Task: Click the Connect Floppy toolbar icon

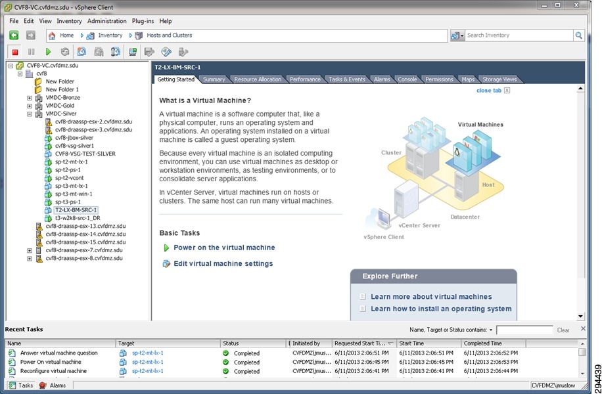Action: [x=149, y=52]
